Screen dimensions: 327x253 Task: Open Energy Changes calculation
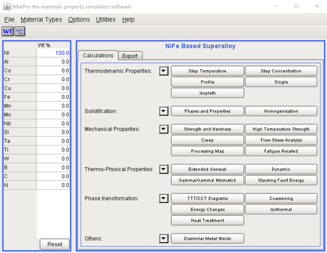click(x=207, y=209)
